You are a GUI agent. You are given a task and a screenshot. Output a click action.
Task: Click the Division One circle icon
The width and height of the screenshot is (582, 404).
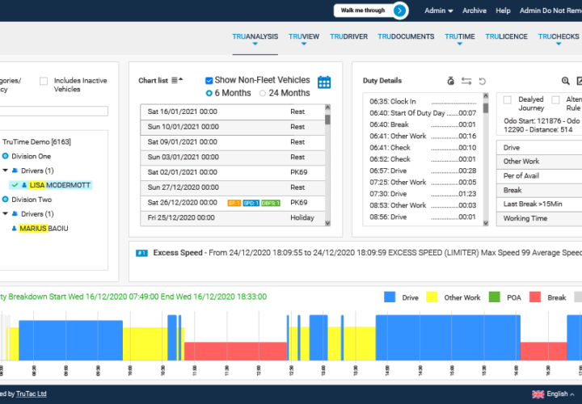(x=5, y=156)
